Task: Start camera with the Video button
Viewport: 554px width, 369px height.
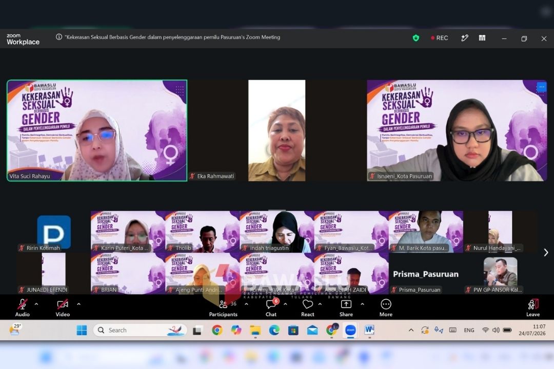Action: (x=63, y=307)
